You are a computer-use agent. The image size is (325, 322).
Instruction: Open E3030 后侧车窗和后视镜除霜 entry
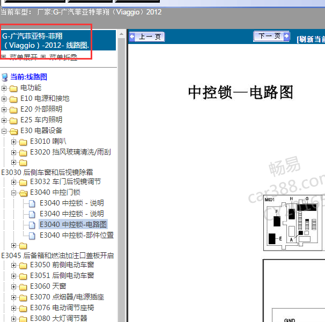tap(47, 172)
